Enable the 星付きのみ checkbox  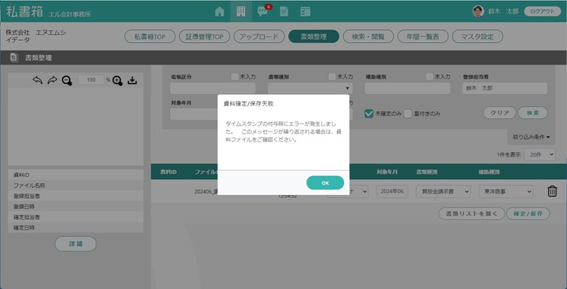click(408, 114)
